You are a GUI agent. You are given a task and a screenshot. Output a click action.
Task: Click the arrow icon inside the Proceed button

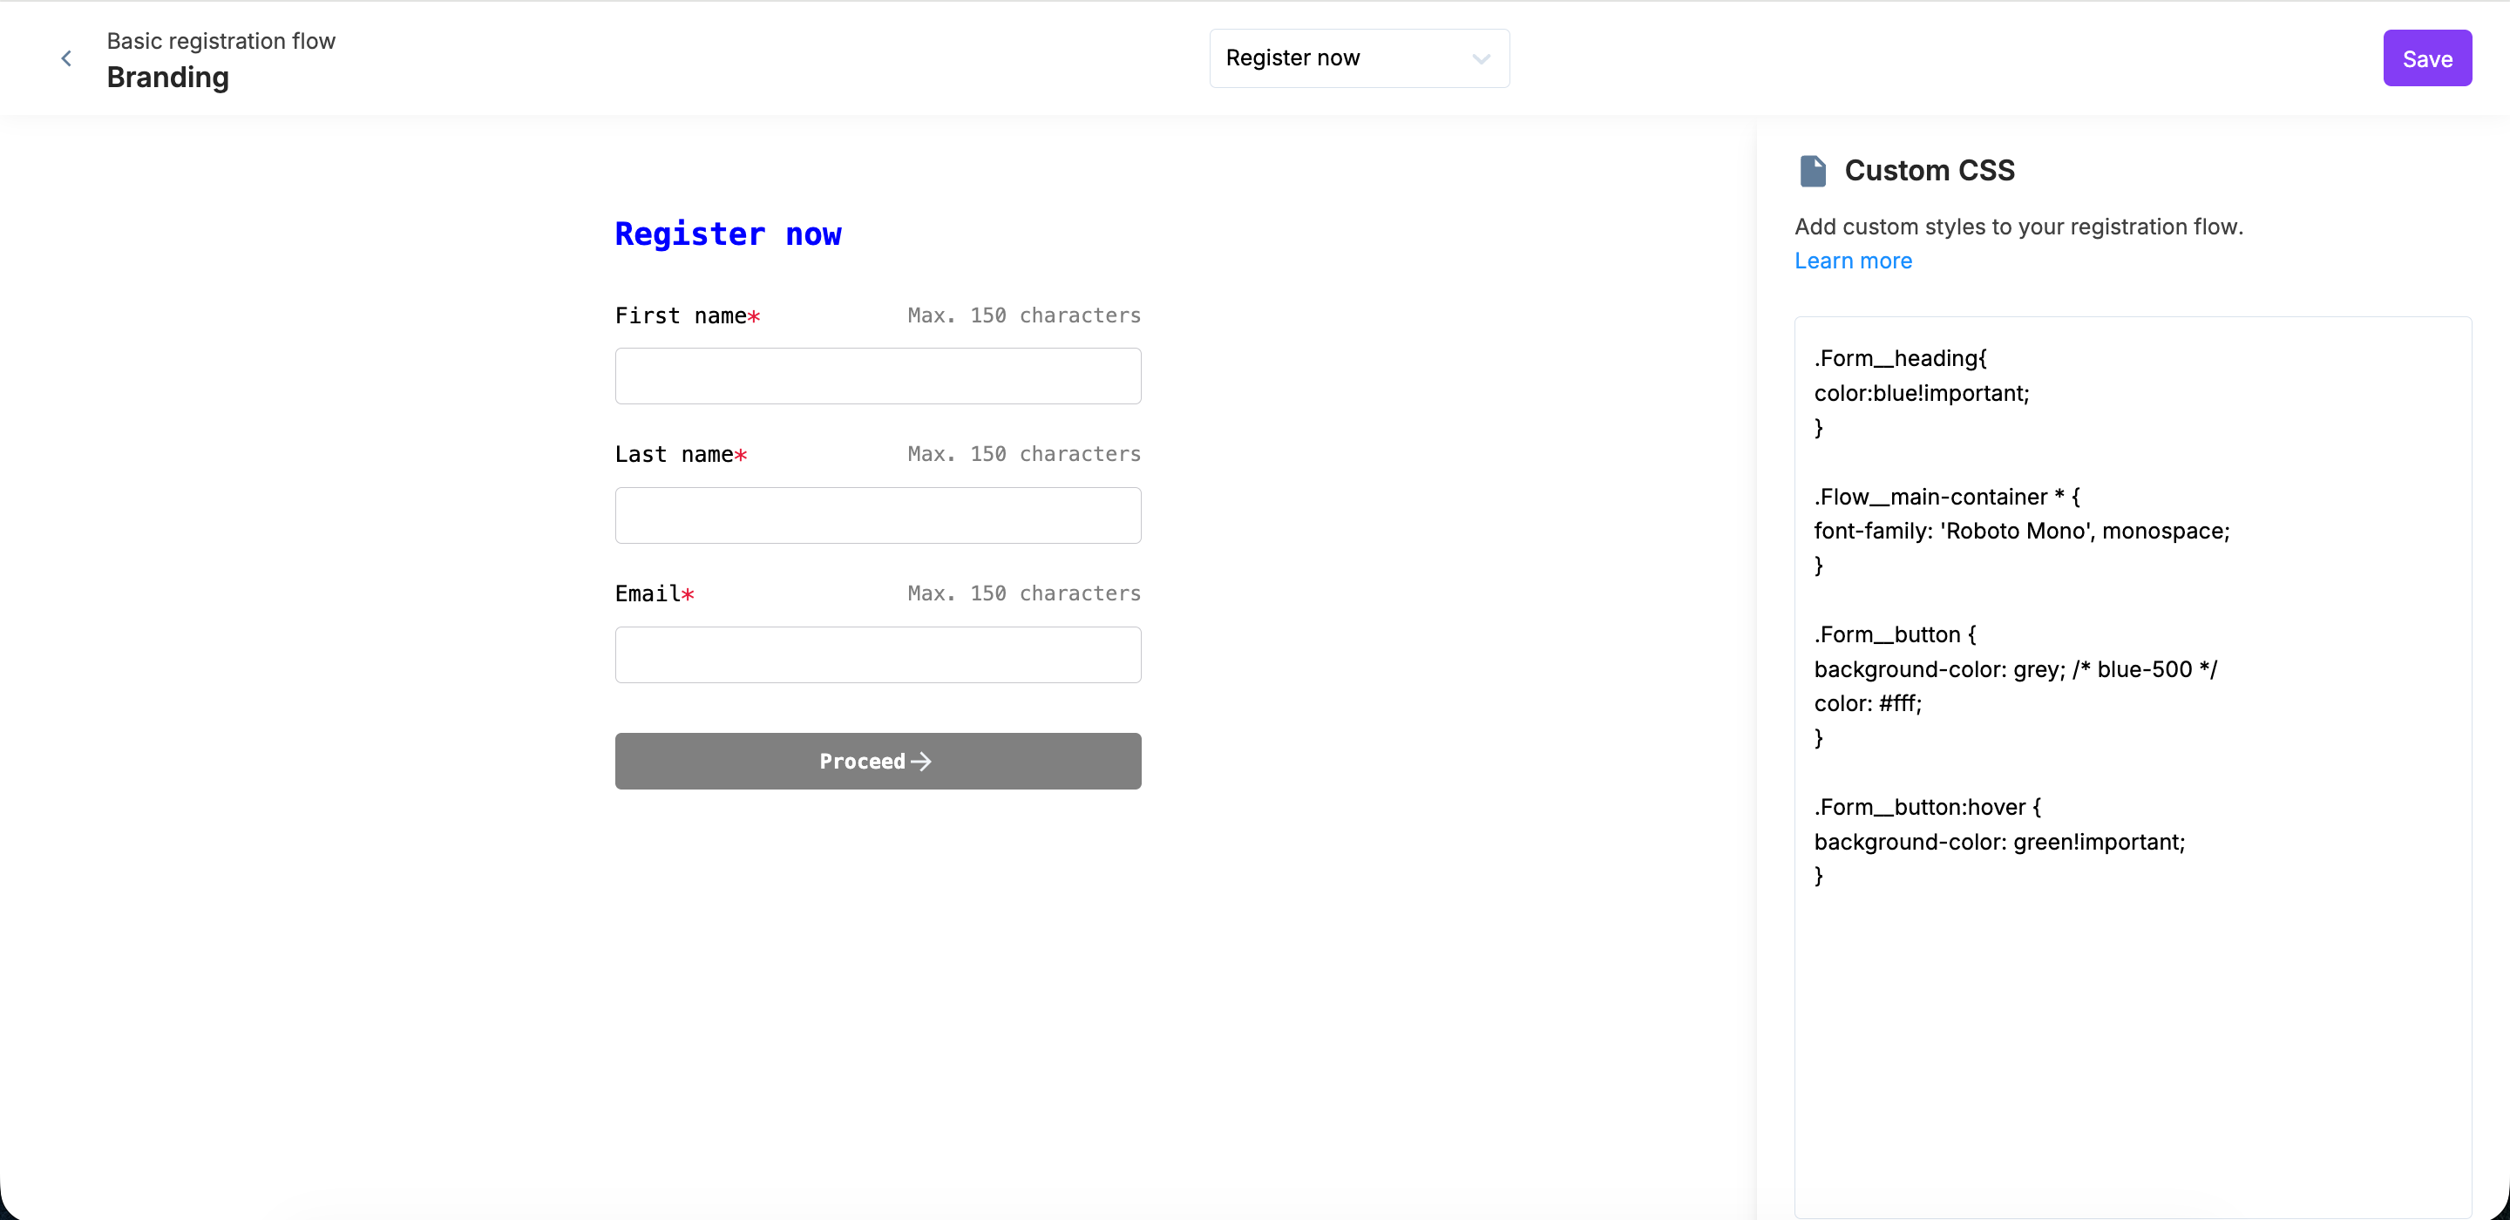pos(921,761)
